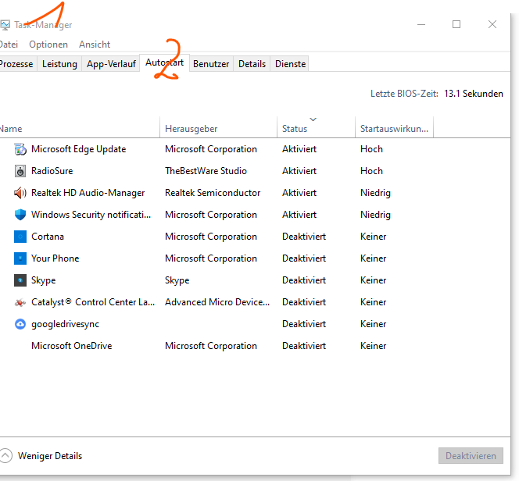519x481 pixels.
Task: Sort by the Name column header
Action: point(80,127)
